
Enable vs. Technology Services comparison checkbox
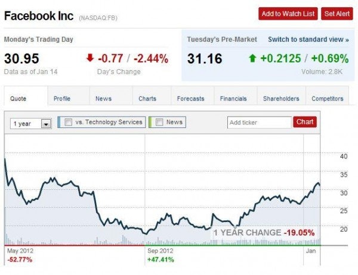pyautogui.click(x=68, y=122)
